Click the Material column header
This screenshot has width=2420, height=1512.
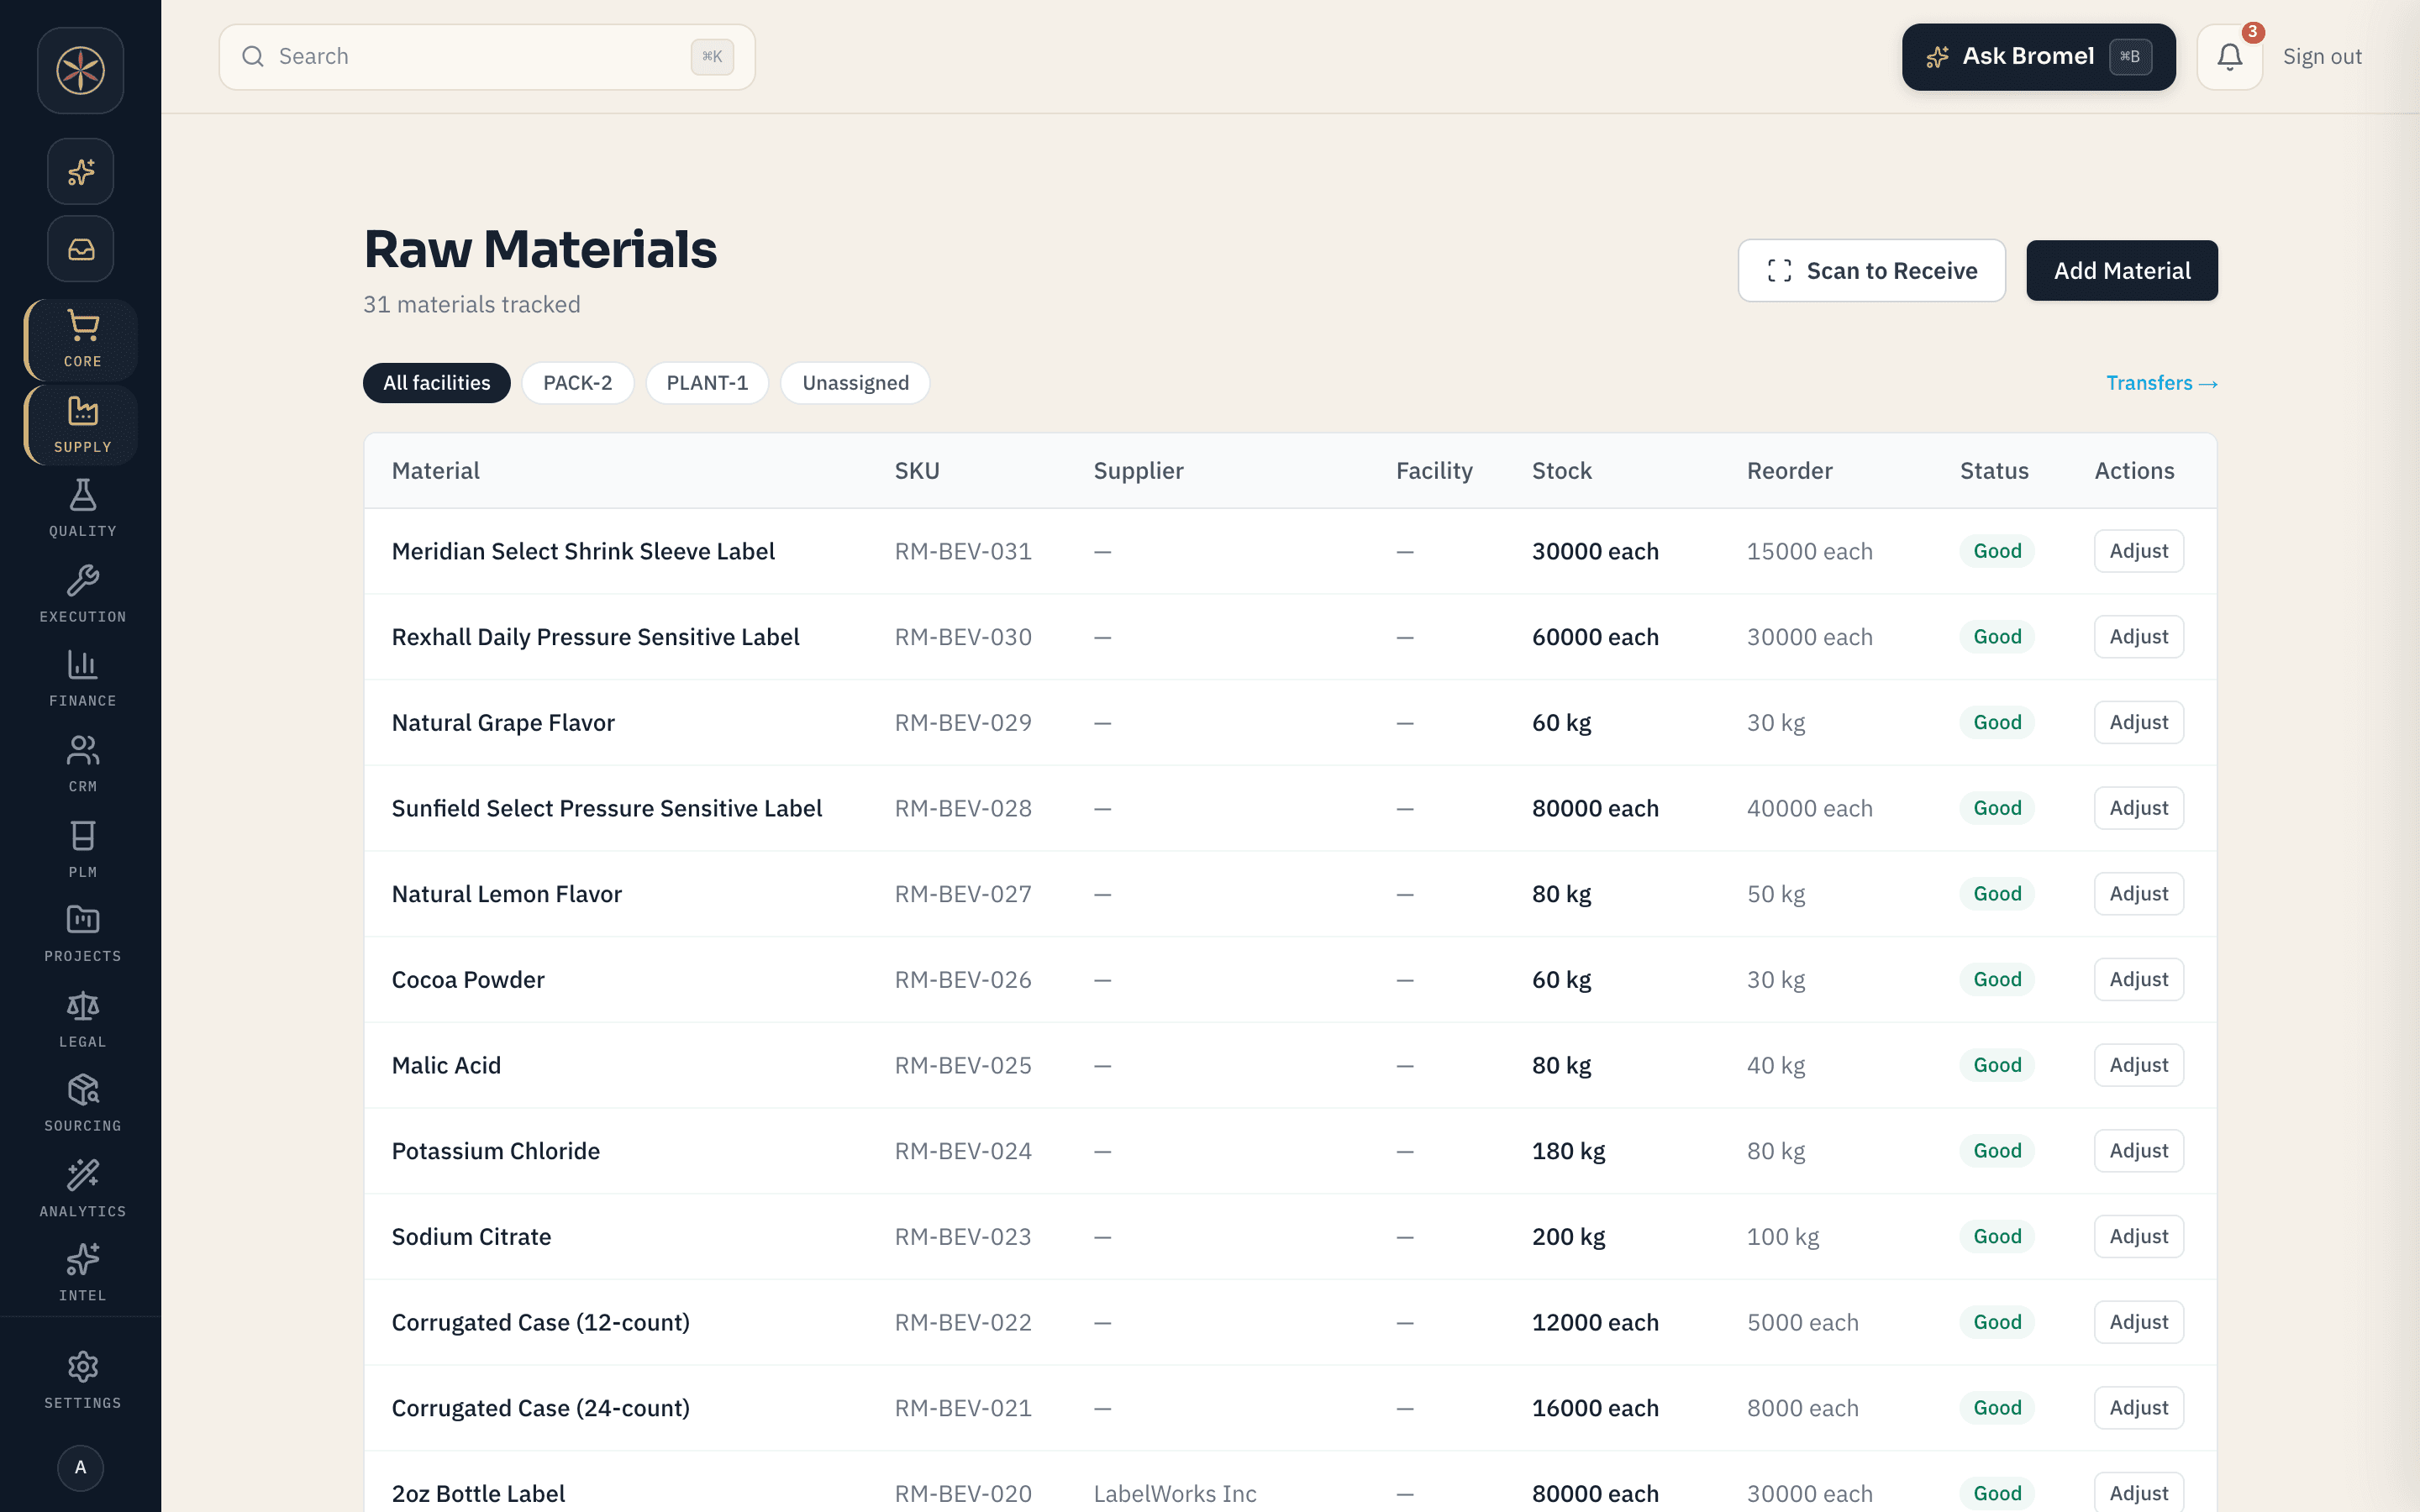pyautogui.click(x=435, y=471)
